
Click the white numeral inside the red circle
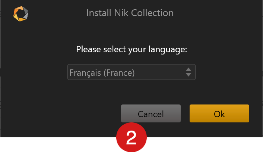click(x=131, y=138)
